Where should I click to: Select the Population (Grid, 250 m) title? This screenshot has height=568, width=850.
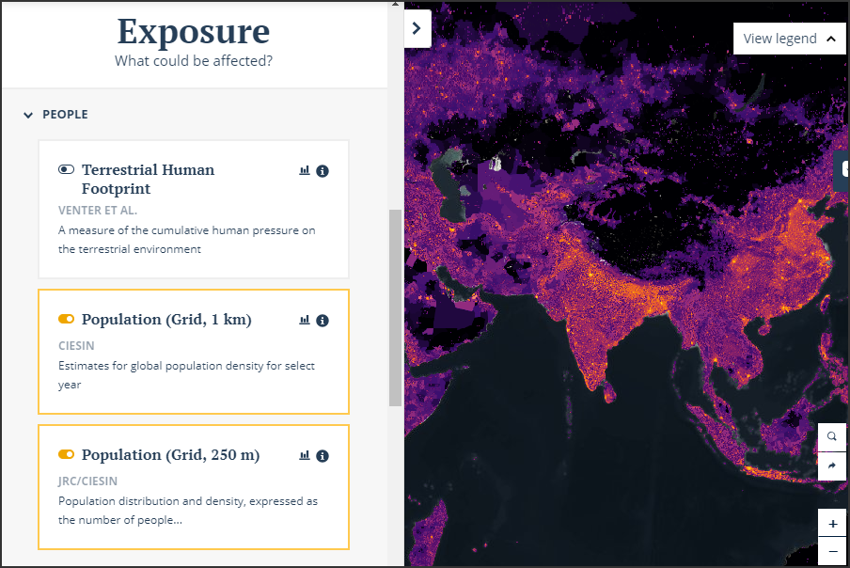tap(170, 455)
